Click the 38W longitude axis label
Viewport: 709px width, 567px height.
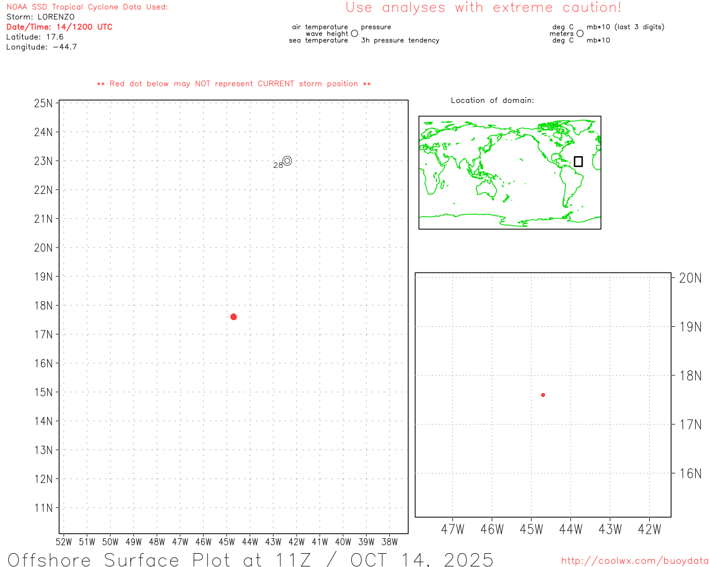(389, 542)
